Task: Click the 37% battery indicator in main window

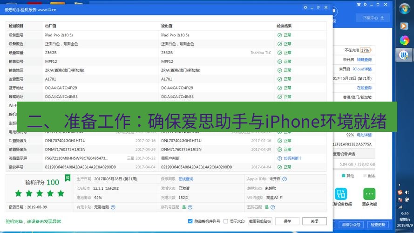Action: [x=366, y=50]
